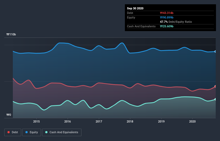Screen dimensions: 220x141
Task: Click the 2018 x-axis label
Action: pos(130,121)
